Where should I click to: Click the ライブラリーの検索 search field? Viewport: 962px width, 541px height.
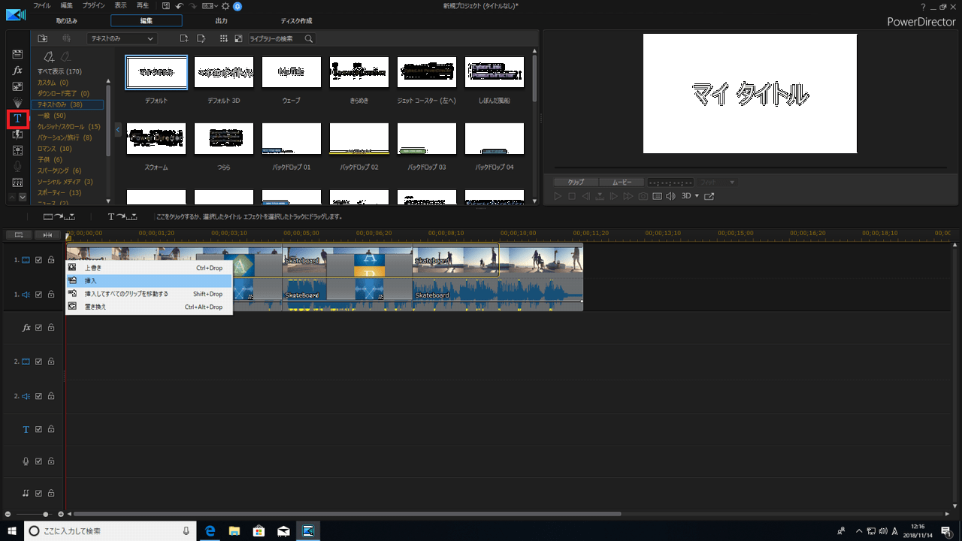tap(275, 38)
